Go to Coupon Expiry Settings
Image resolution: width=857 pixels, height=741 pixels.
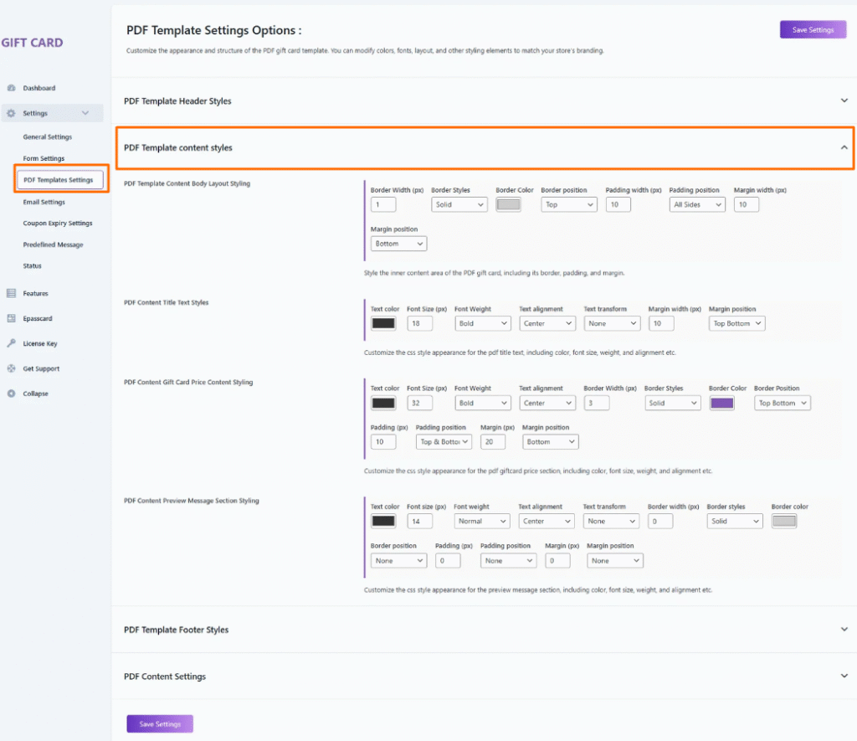(58, 224)
